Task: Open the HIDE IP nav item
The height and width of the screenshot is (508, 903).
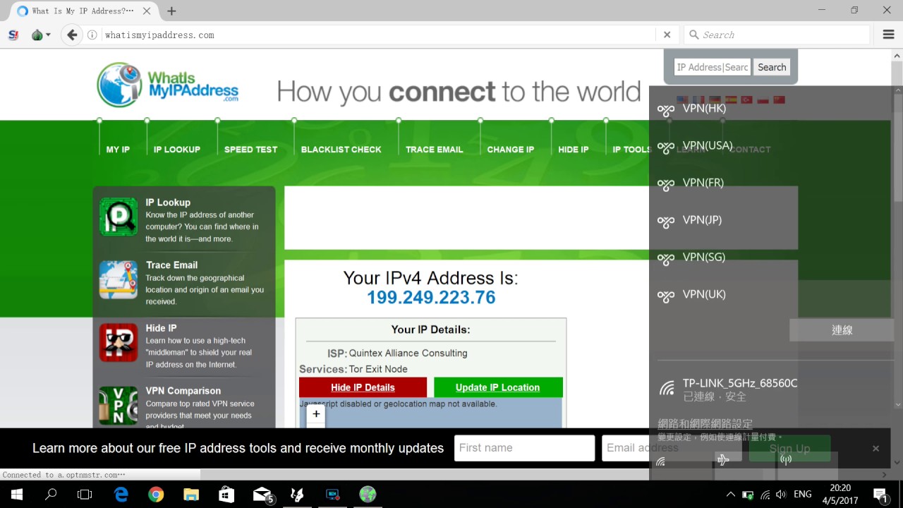Action: pyautogui.click(x=573, y=150)
